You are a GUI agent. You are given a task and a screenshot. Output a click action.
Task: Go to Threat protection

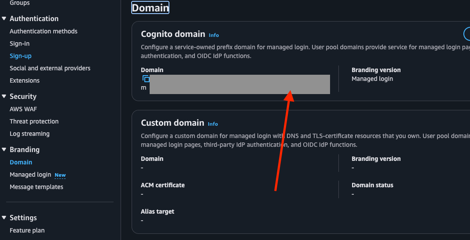34,121
